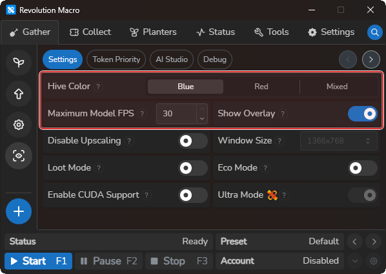
Task: Open the Token Priority sub-tab
Action: (116, 59)
